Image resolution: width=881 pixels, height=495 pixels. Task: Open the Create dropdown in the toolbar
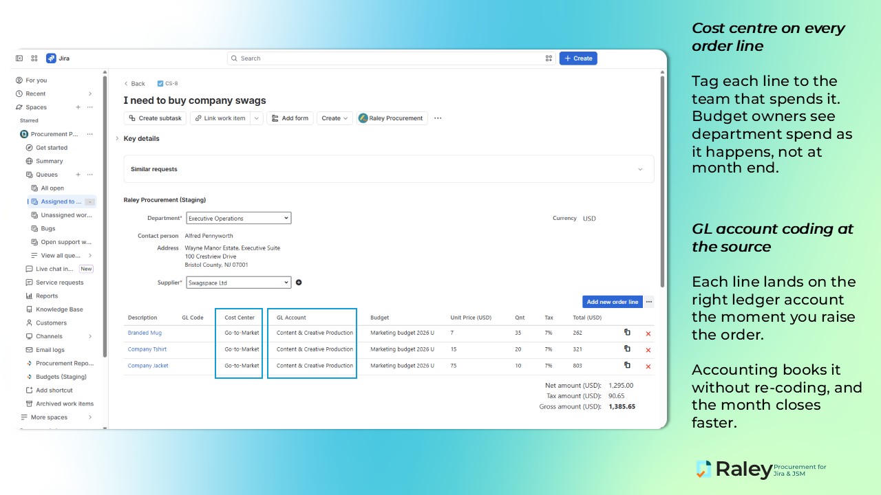[x=335, y=118]
